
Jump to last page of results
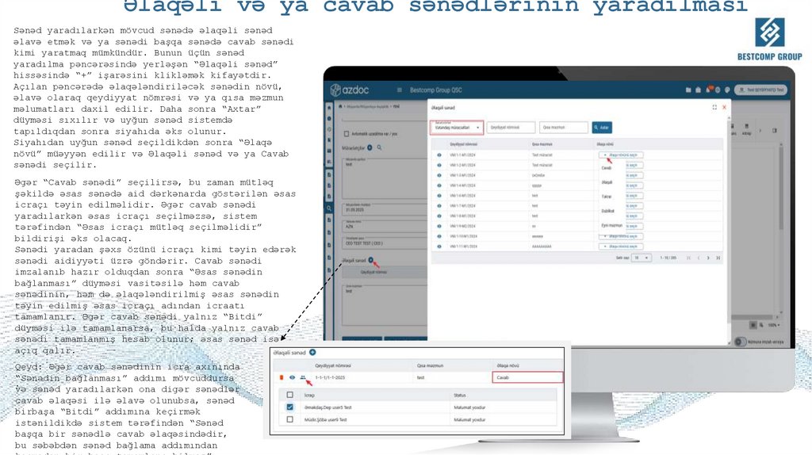(x=718, y=258)
